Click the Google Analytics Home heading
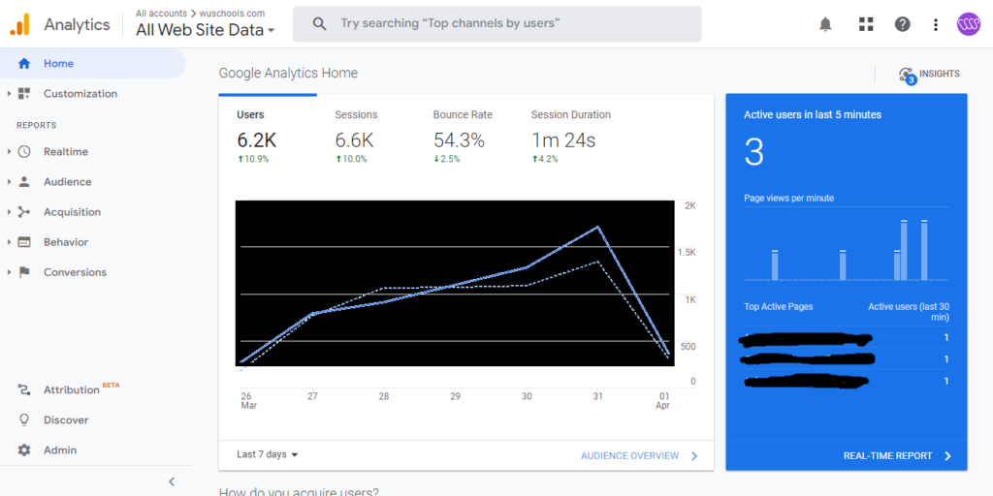The width and height of the screenshot is (993, 496). 288,73
